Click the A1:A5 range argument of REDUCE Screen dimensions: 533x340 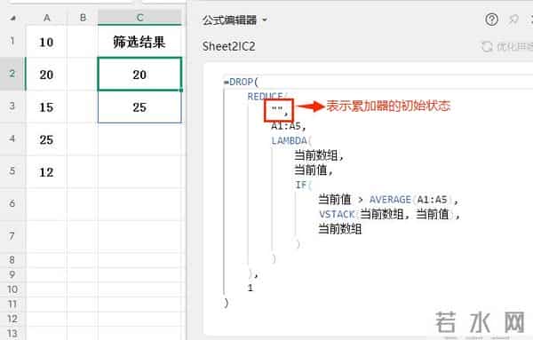pos(286,126)
